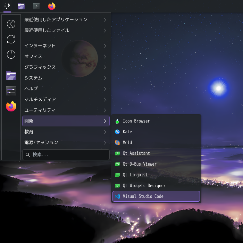
Task: Click chevron arrow beside ヘルプ
Action: (x=105, y=89)
